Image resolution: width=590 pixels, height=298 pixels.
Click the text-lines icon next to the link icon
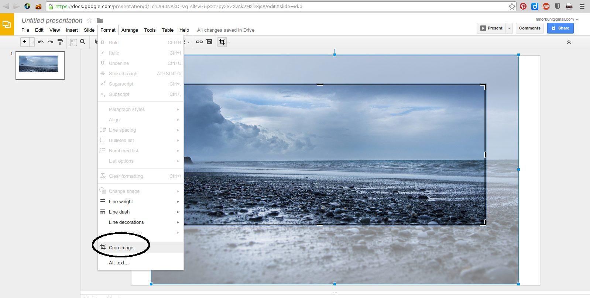coord(209,42)
